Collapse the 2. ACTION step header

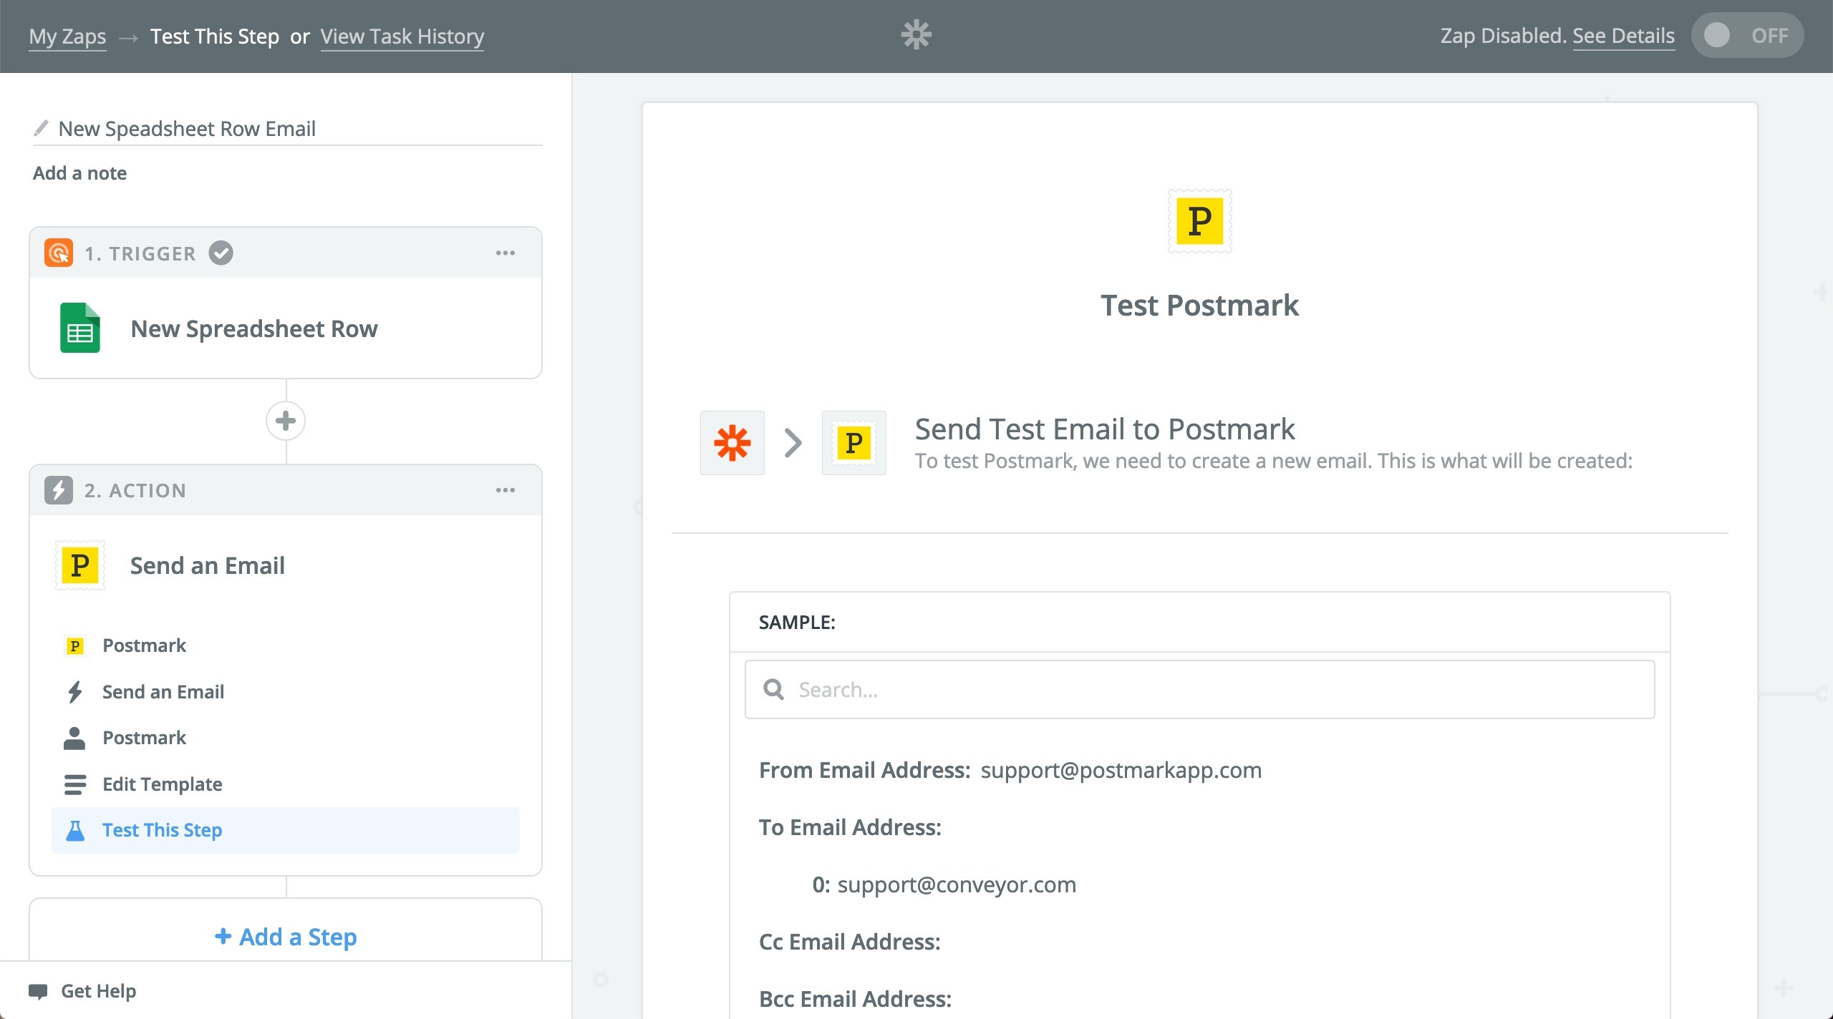pyautogui.click(x=286, y=490)
